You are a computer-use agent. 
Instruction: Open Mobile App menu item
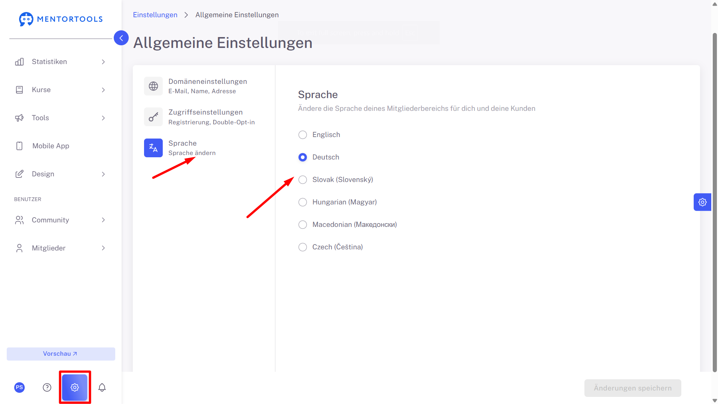(x=60, y=146)
